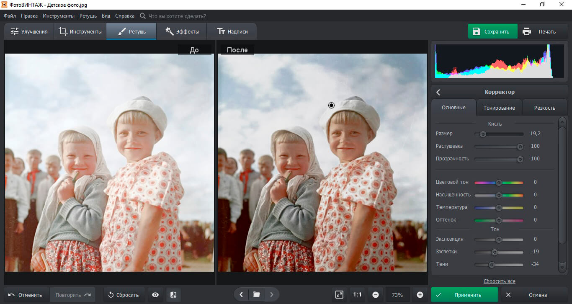This screenshot has width=572, height=304.
Task: Open folder icon in bottom navigation
Action: [256, 294]
